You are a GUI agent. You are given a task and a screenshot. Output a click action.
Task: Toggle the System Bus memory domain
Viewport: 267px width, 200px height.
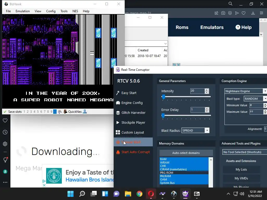(184, 183)
